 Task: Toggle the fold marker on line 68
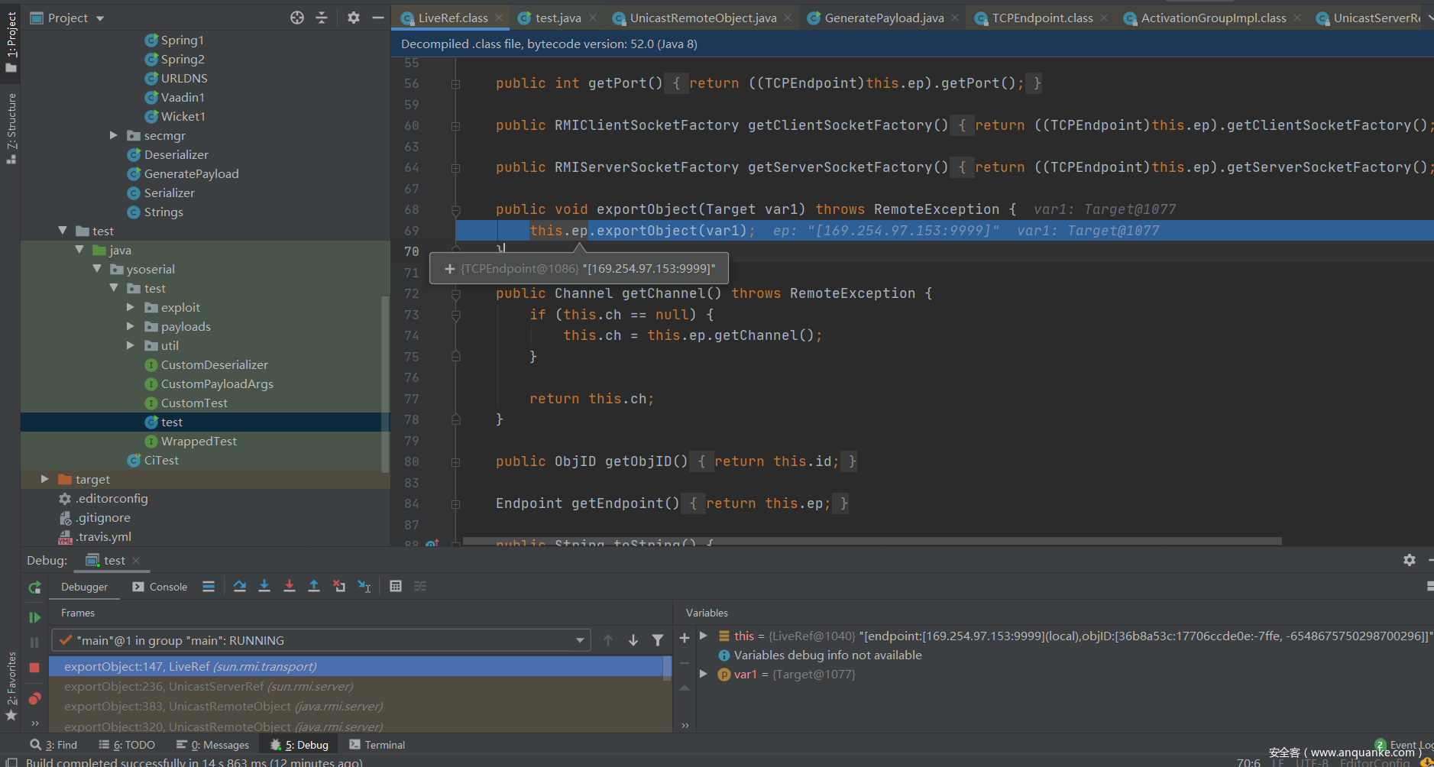coord(456,209)
